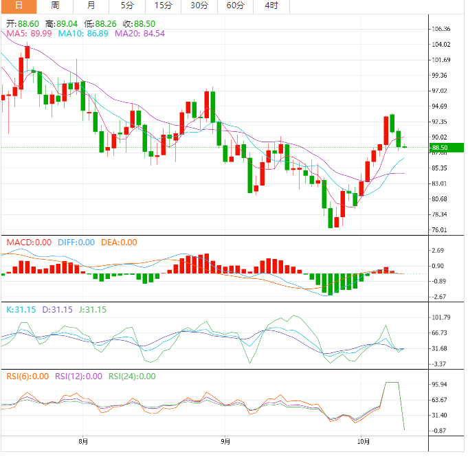
Task: Click the 95.94 RSI axis label
Action: coord(439,384)
